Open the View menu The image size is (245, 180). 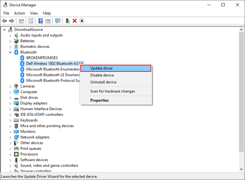[x=34, y=13]
